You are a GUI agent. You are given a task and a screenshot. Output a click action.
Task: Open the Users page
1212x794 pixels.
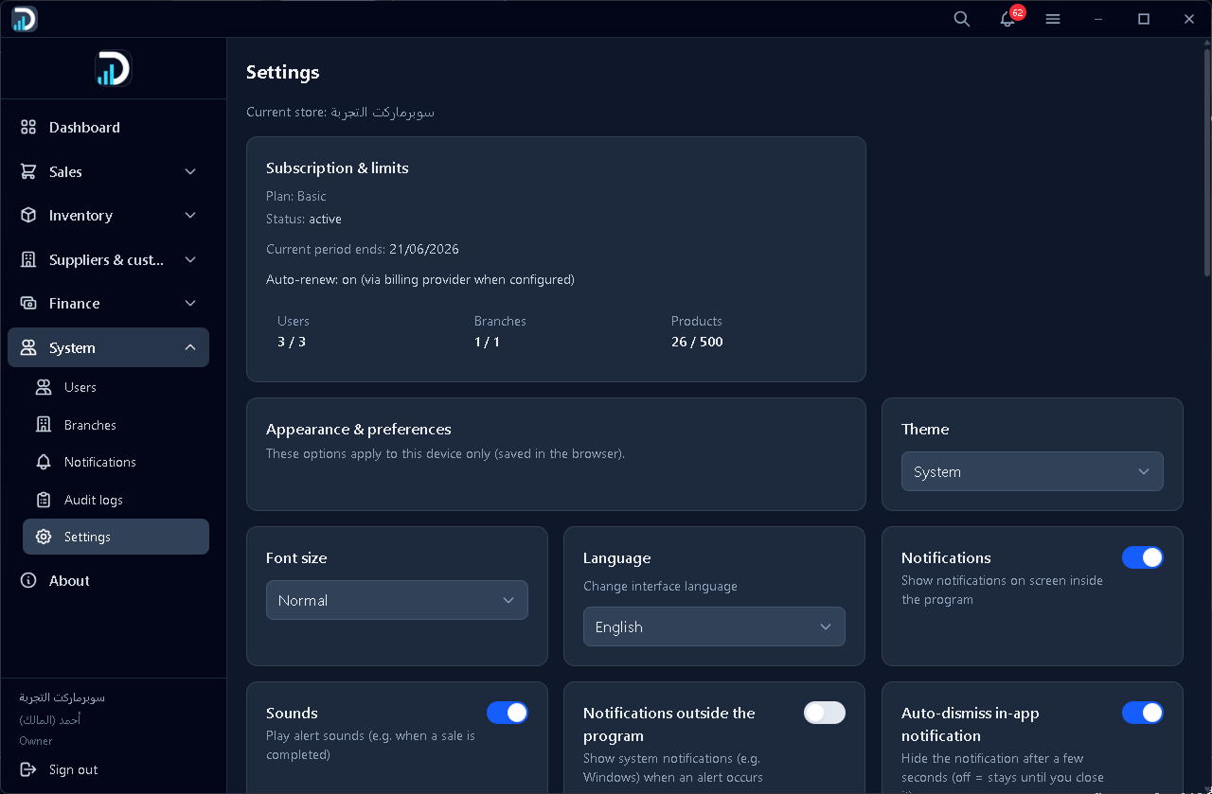pos(116,387)
